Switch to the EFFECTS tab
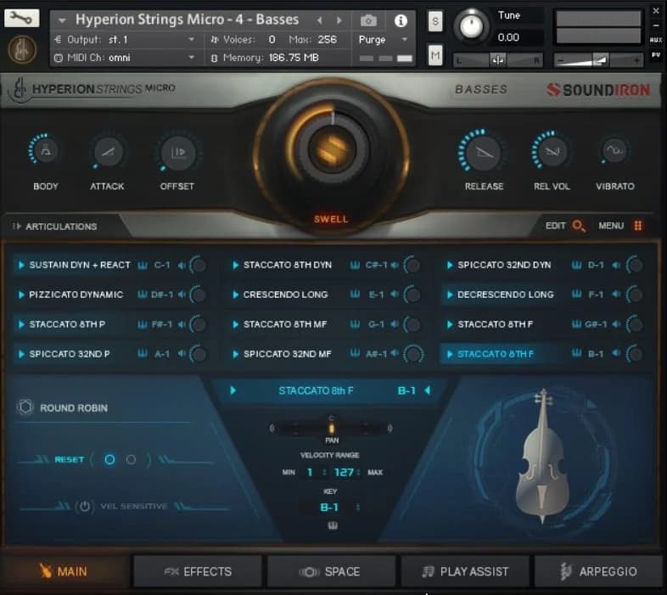The image size is (667, 595). pos(198,571)
